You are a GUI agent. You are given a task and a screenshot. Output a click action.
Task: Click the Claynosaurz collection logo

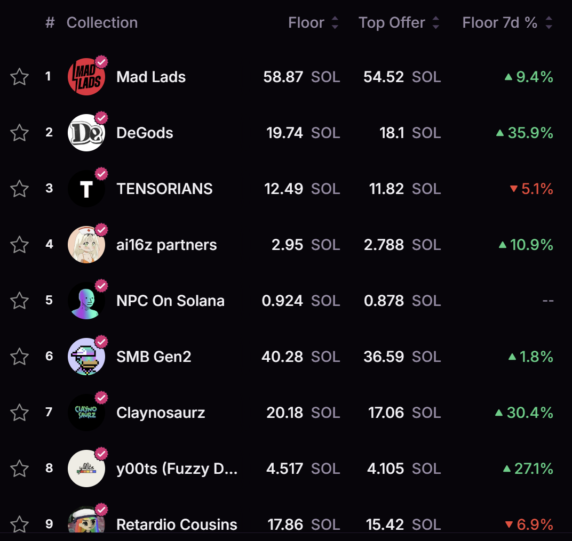pos(86,413)
